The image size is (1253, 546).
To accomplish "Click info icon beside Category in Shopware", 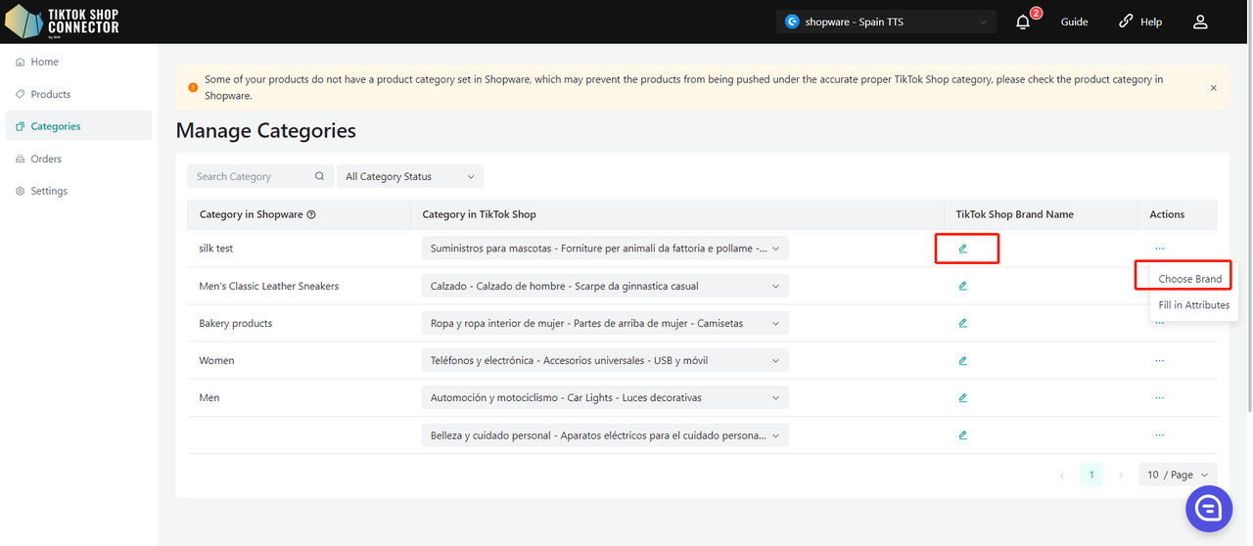I will (311, 214).
